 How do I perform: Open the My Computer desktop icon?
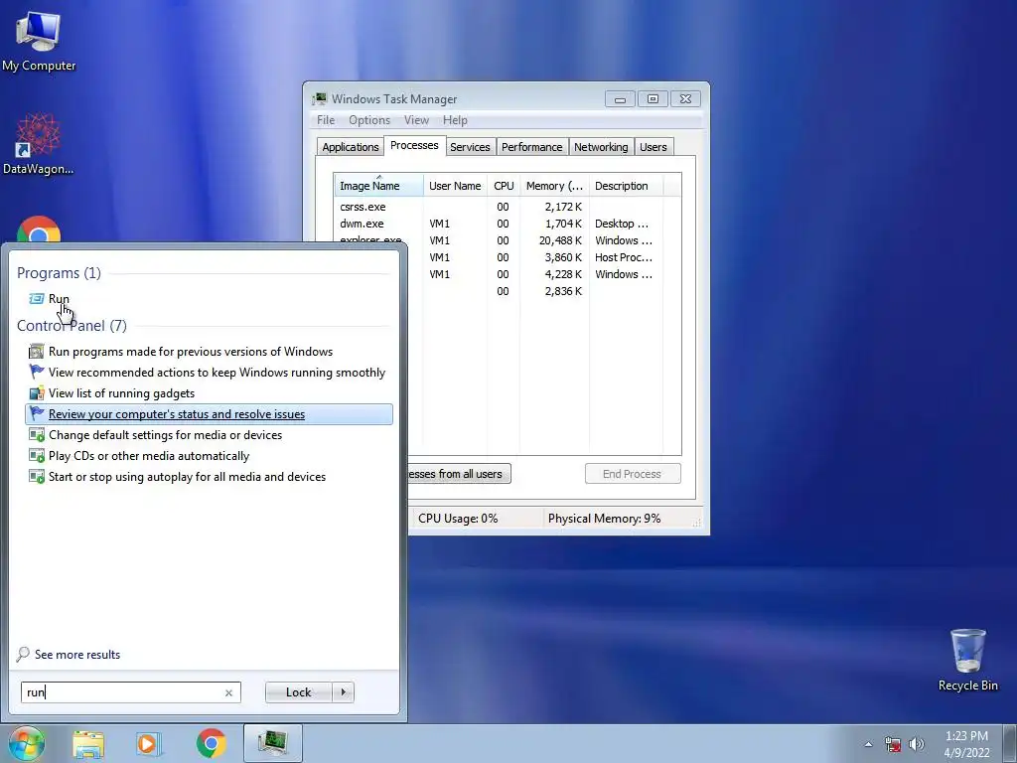39,40
